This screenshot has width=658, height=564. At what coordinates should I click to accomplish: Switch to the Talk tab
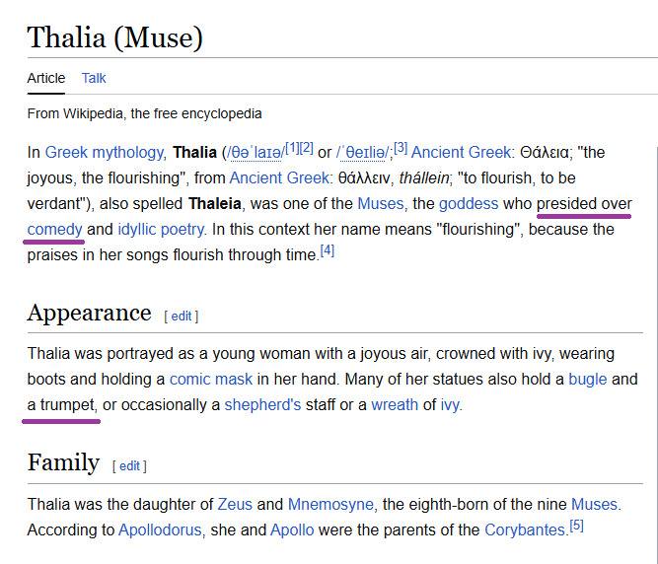point(94,78)
